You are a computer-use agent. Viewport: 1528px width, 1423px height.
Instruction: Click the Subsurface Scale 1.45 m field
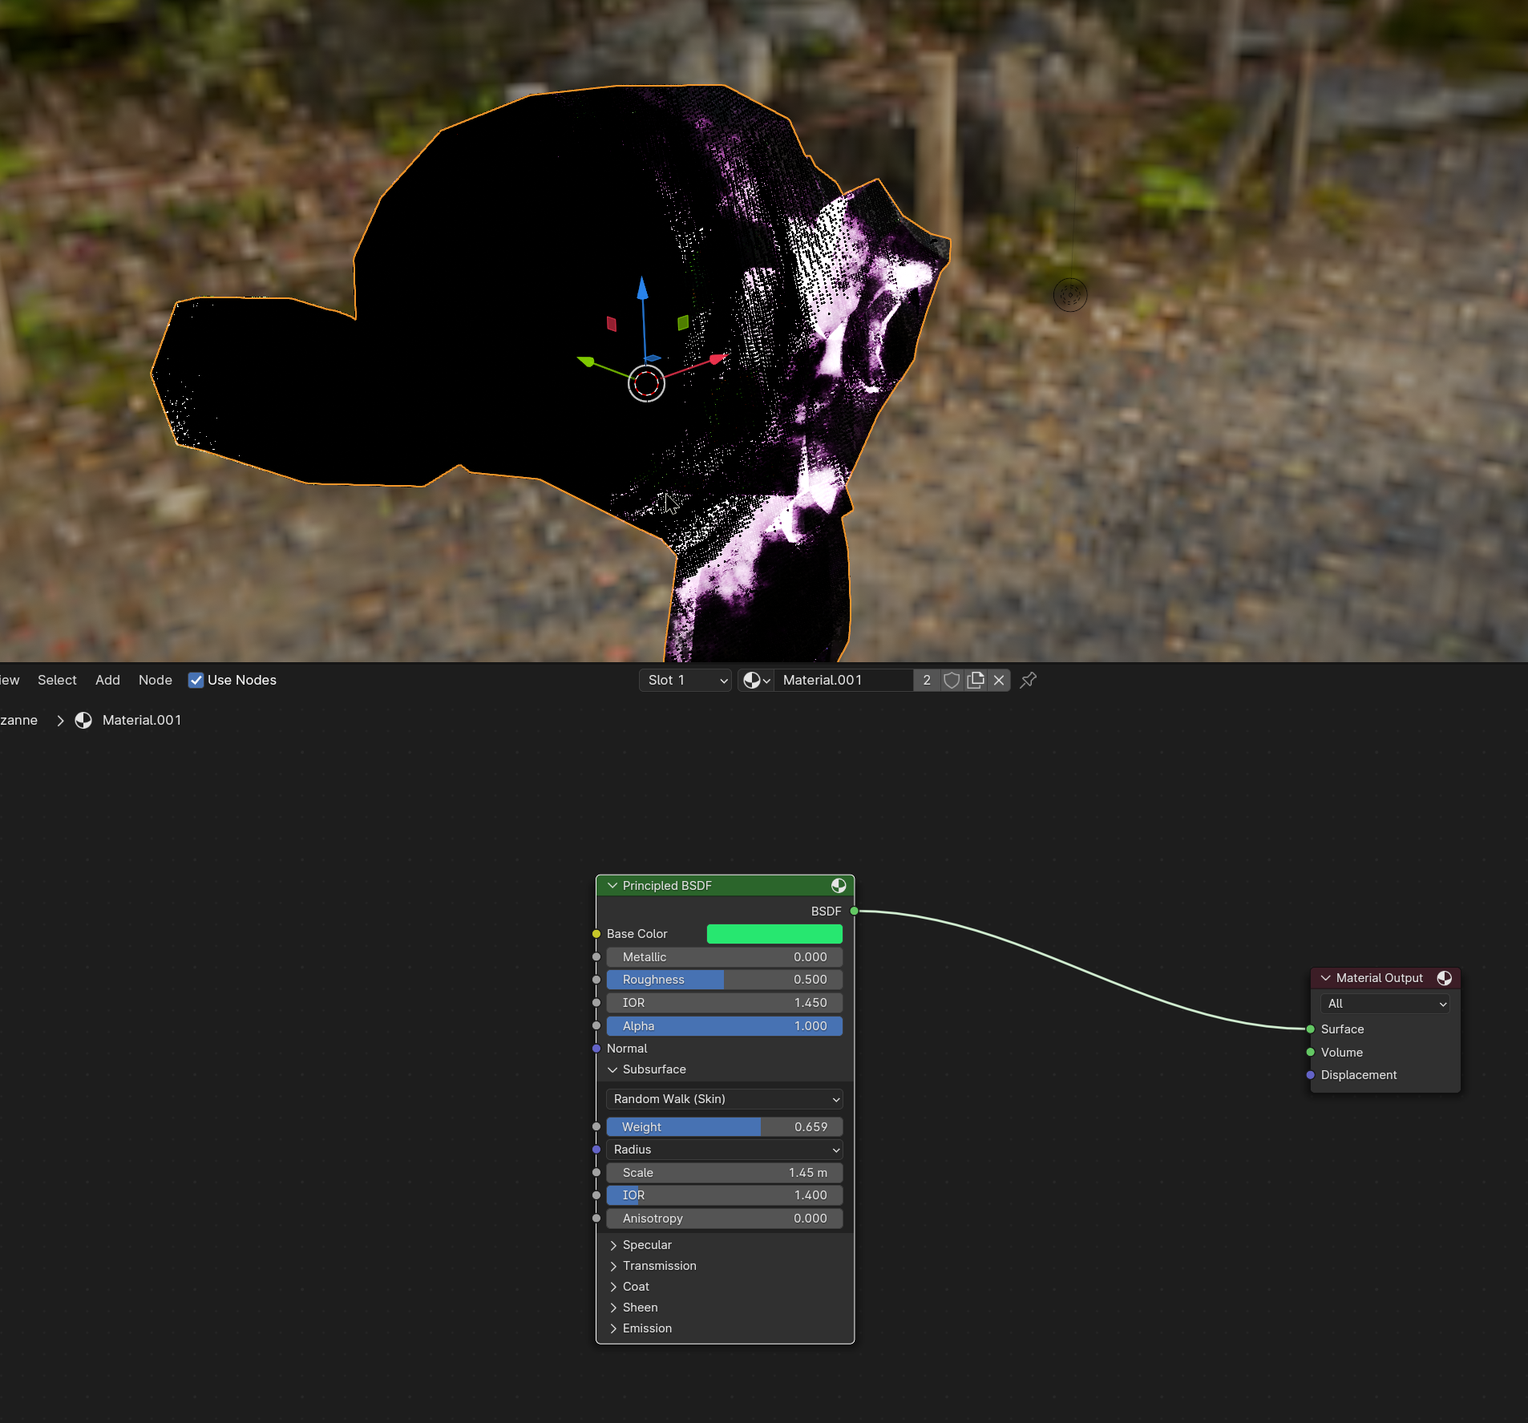point(725,1173)
